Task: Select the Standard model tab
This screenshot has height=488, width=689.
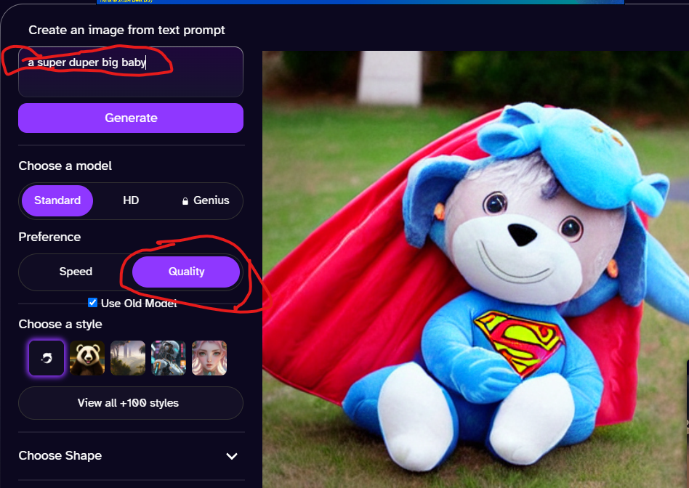Action: [57, 200]
